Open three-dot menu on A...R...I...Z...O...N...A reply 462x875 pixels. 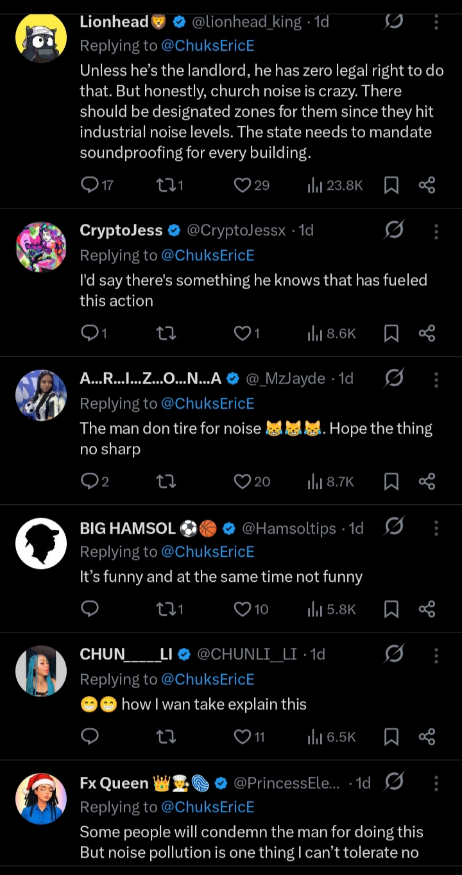coord(436,378)
